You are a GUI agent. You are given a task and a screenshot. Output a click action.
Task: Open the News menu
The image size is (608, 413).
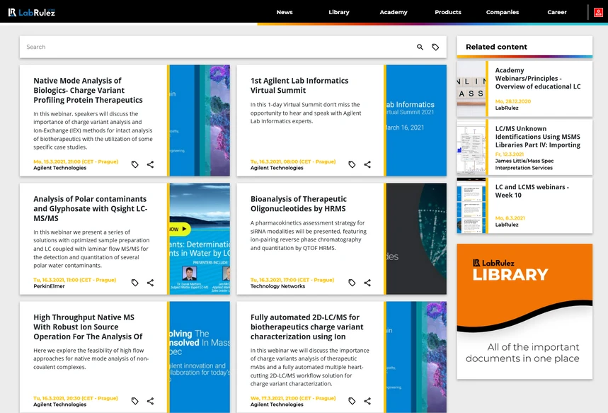(x=285, y=13)
